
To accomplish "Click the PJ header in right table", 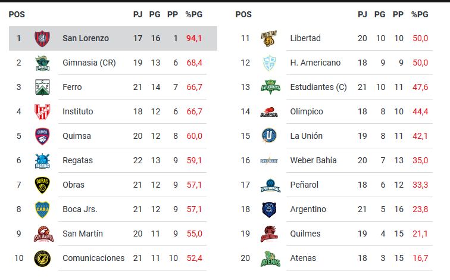I will pos(362,14).
